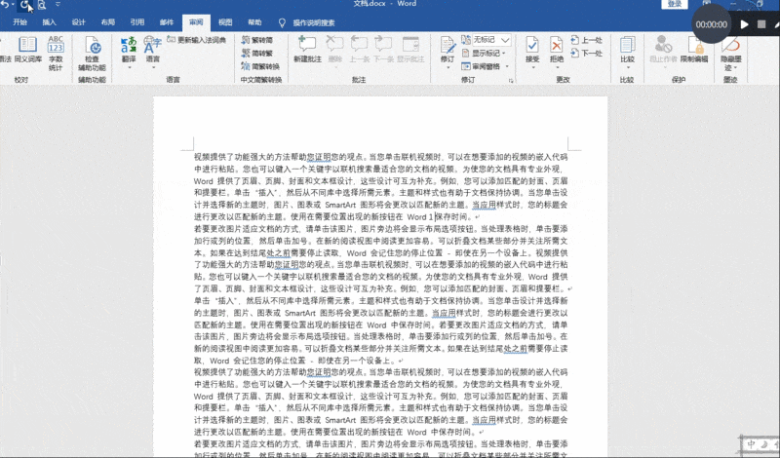Expand the arrow next to 审阅窗格

coord(507,66)
